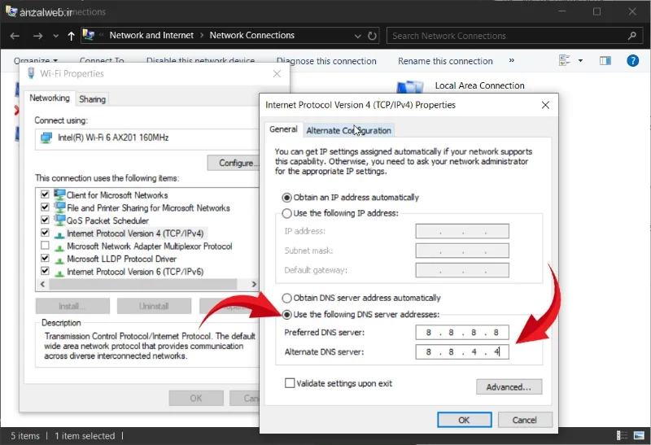This screenshot has height=445, width=651.
Task: Click the search magnifier icon
Action: coord(632,36)
